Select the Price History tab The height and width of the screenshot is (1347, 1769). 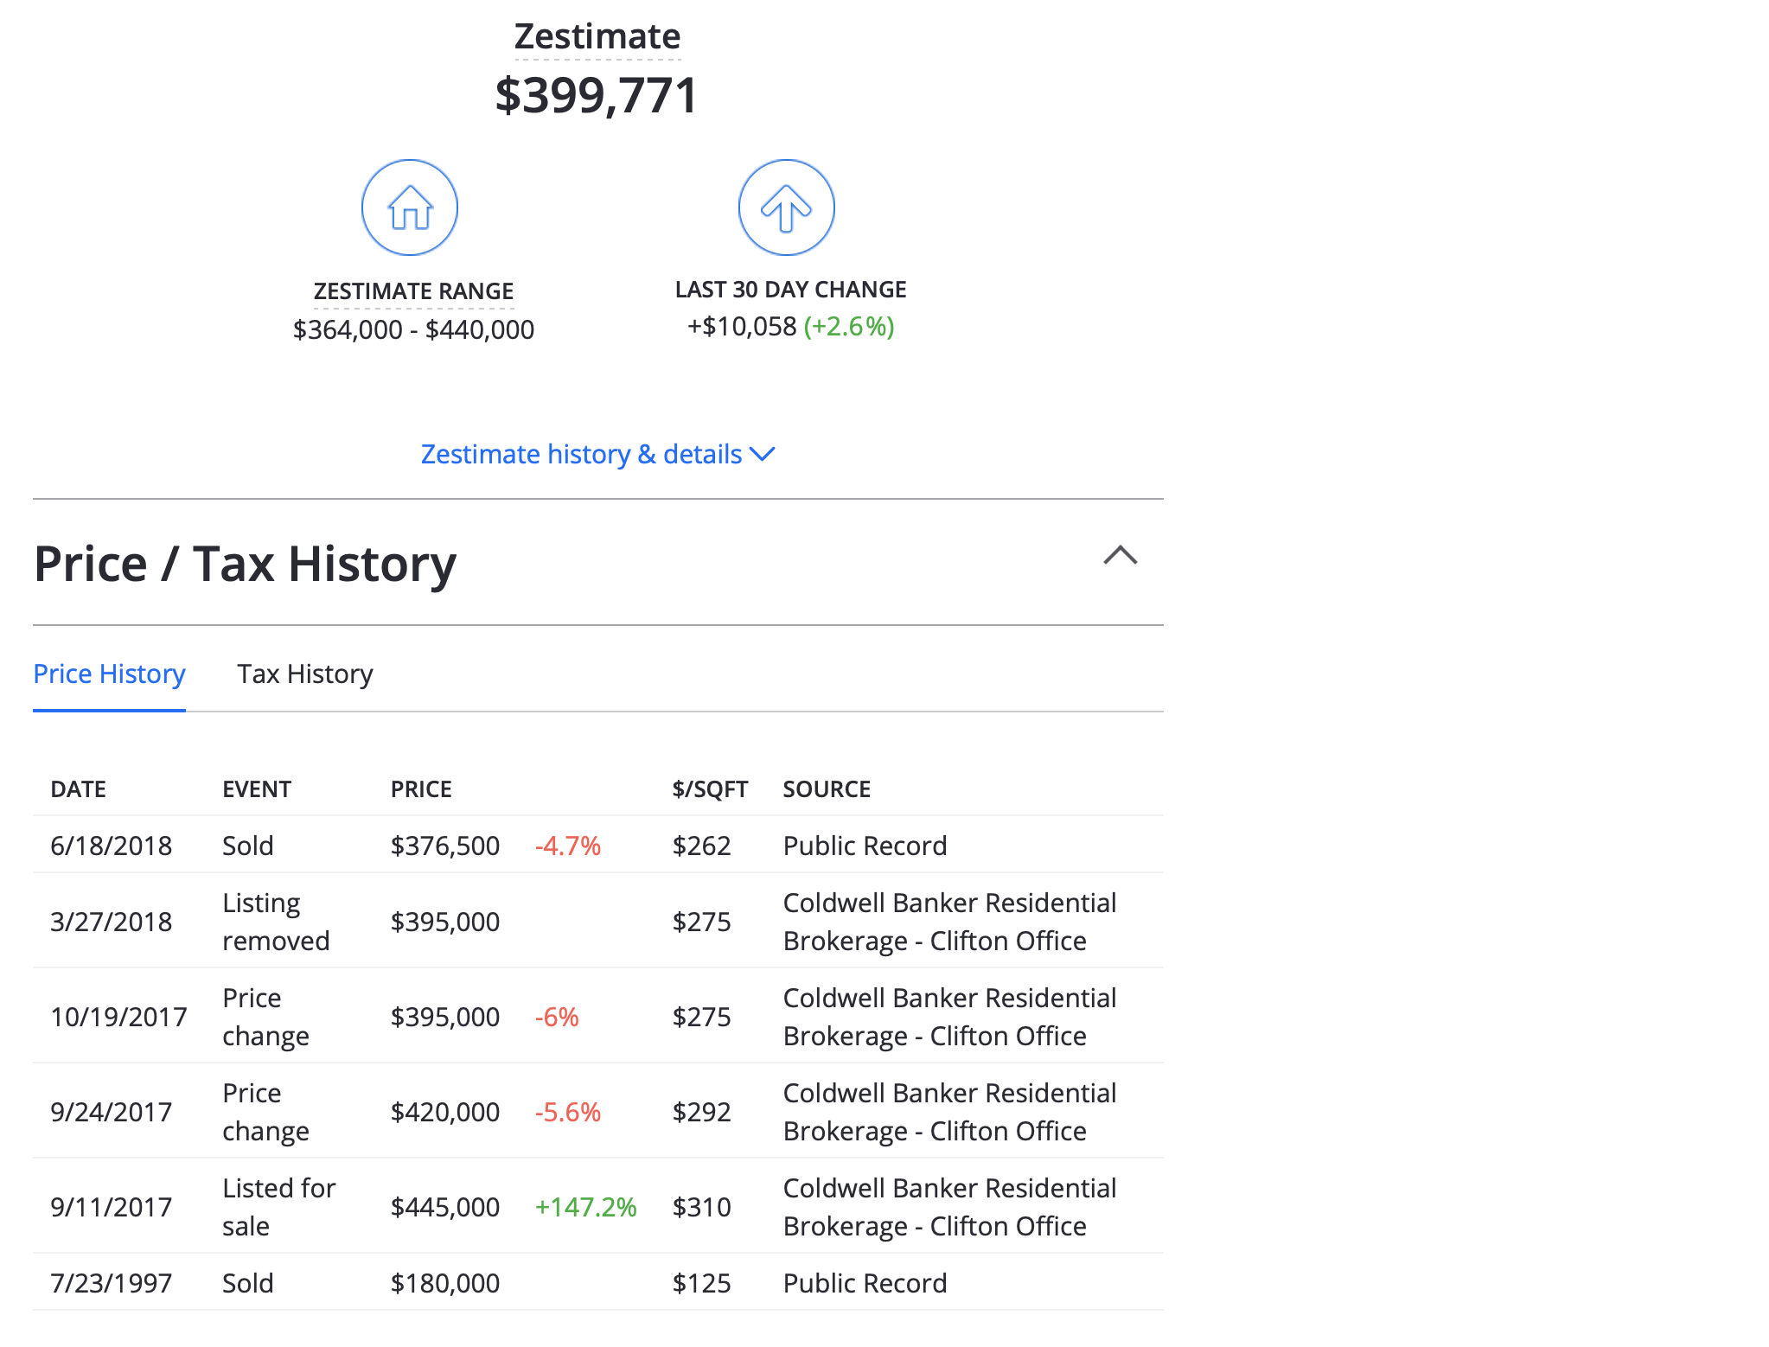click(109, 674)
